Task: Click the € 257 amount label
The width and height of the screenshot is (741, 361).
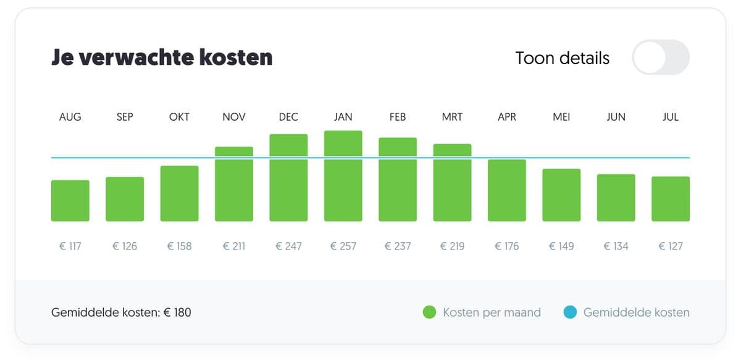Action: tap(343, 246)
